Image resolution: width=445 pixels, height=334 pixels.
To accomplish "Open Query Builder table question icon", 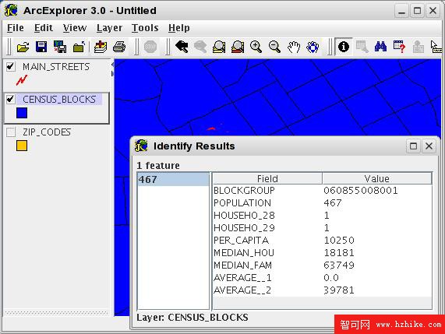I will [399, 47].
